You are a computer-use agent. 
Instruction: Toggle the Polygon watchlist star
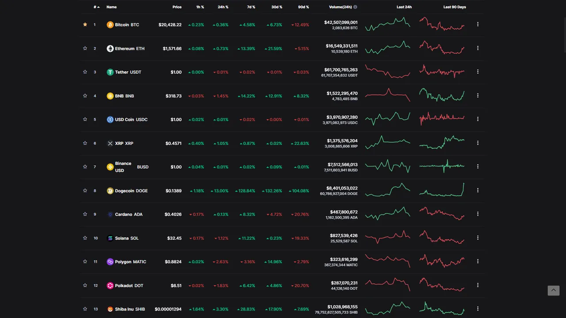coord(85,261)
